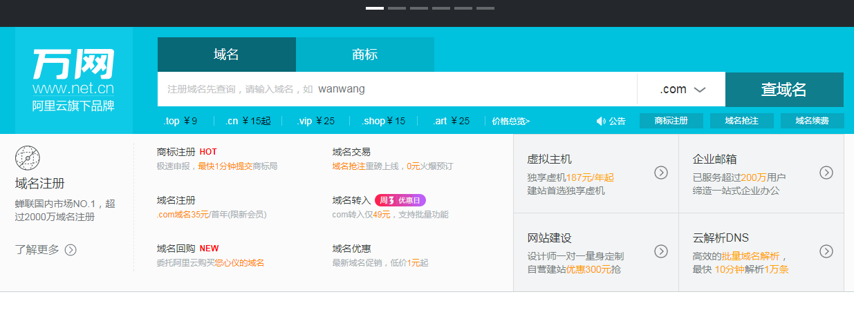854x330 pixels.
Task: Click the www.net.cn text under logo
Action: pos(73,89)
